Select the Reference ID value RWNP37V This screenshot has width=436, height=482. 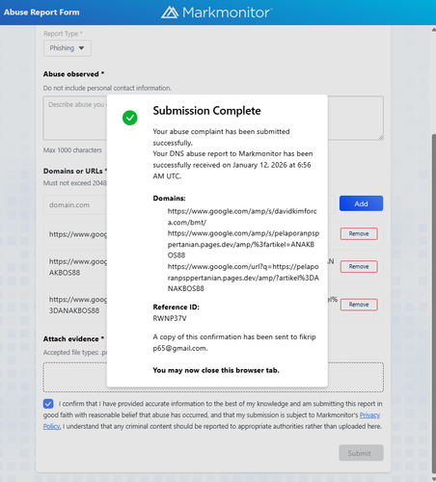coord(170,318)
